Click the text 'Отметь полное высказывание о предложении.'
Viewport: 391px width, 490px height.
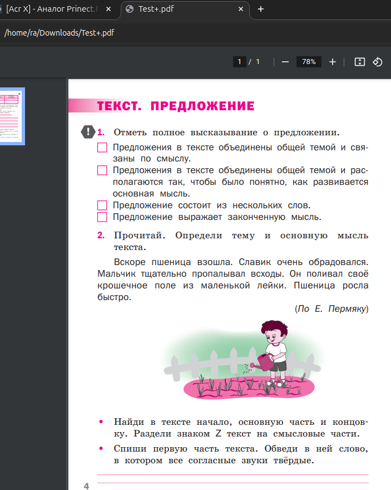(226, 133)
